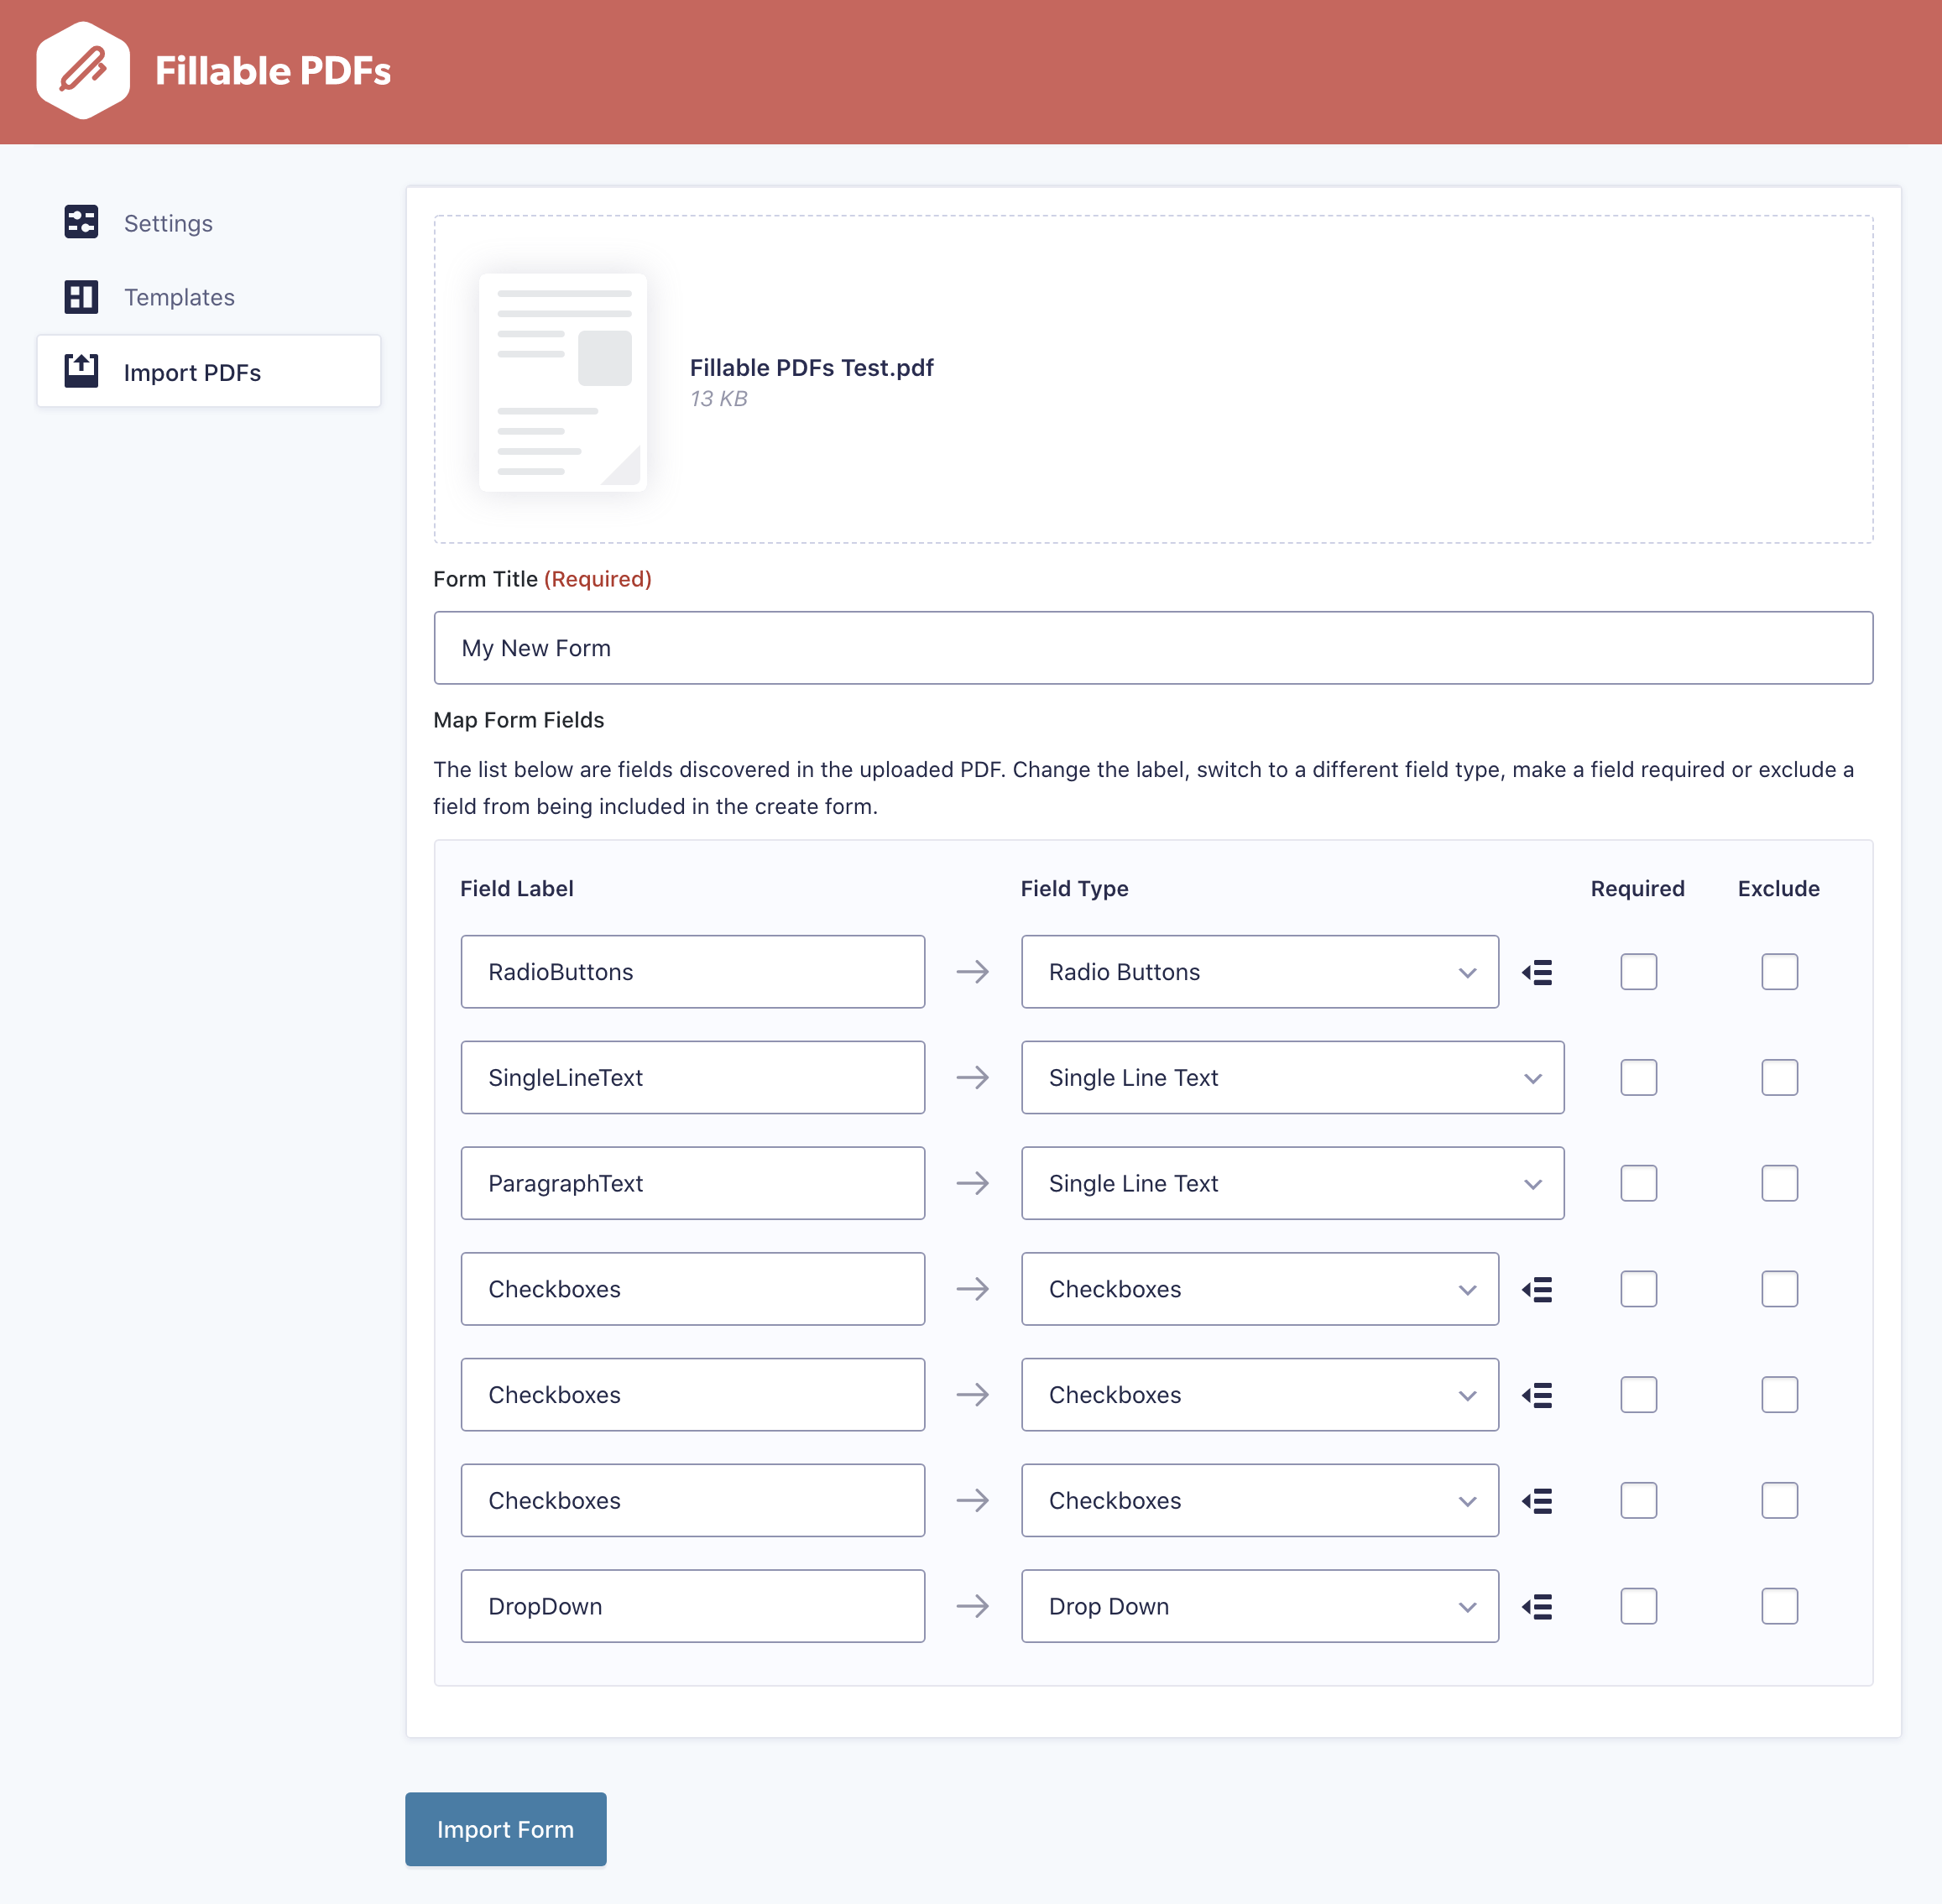Open choices editor icon for RadioButtons row
Viewport: 1942px width, 1904px height.
tap(1537, 972)
